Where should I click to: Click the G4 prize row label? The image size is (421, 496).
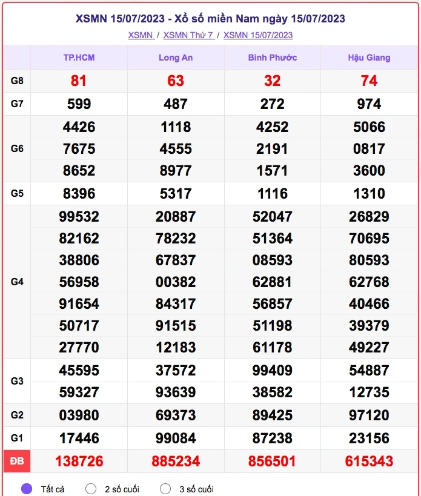click(17, 282)
